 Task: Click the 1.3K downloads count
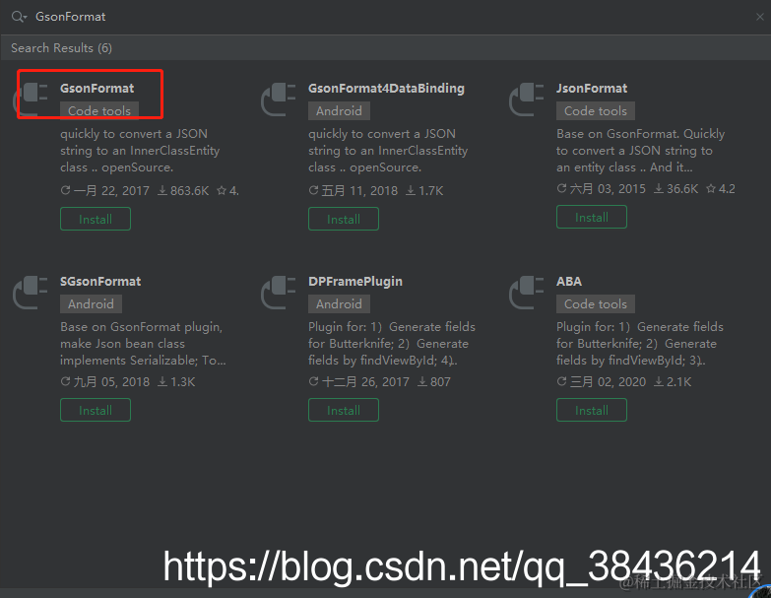pyautogui.click(x=176, y=382)
